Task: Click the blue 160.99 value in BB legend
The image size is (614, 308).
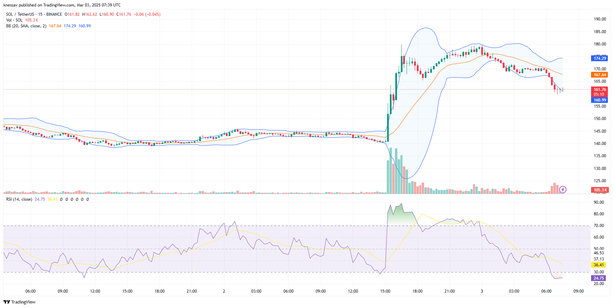Action: [85, 26]
